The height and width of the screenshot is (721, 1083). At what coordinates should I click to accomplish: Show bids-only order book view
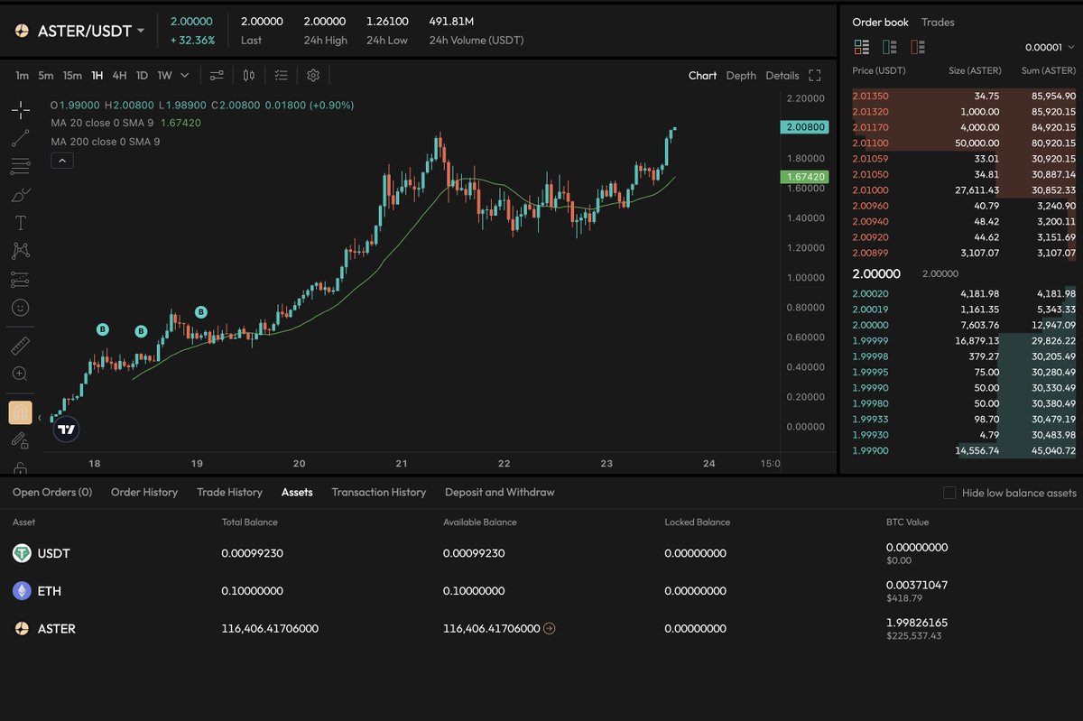(x=890, y=47)
